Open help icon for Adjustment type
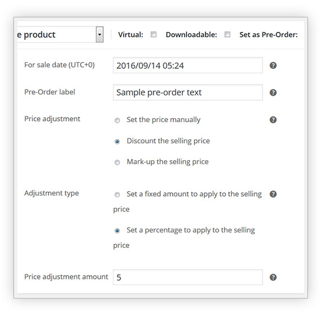Viewport: 336px width, 316px height. click(273, 194)
